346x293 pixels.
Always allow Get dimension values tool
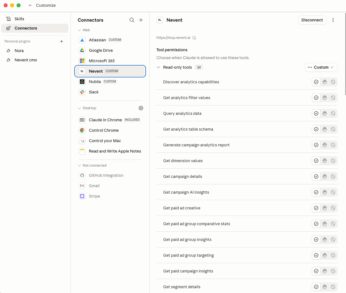(316, 161)
